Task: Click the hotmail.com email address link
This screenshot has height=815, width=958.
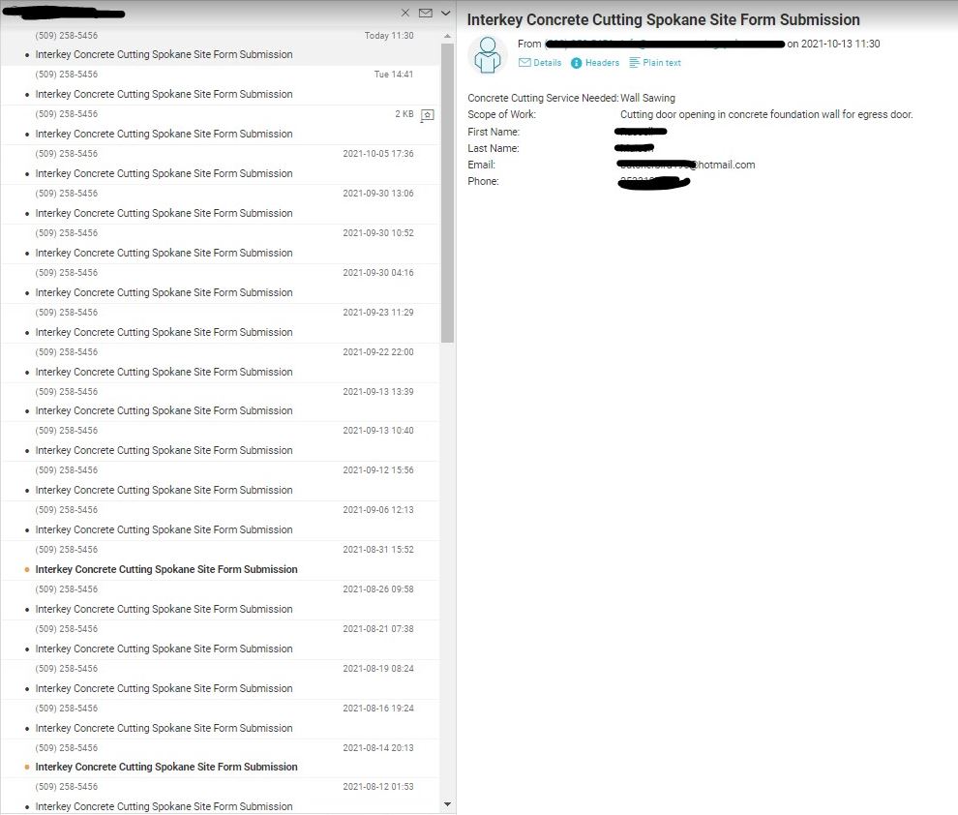Action: click(x=686, y=165)
